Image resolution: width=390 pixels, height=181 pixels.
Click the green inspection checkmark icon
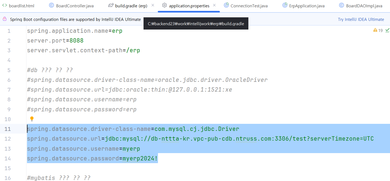click(387, 30)
